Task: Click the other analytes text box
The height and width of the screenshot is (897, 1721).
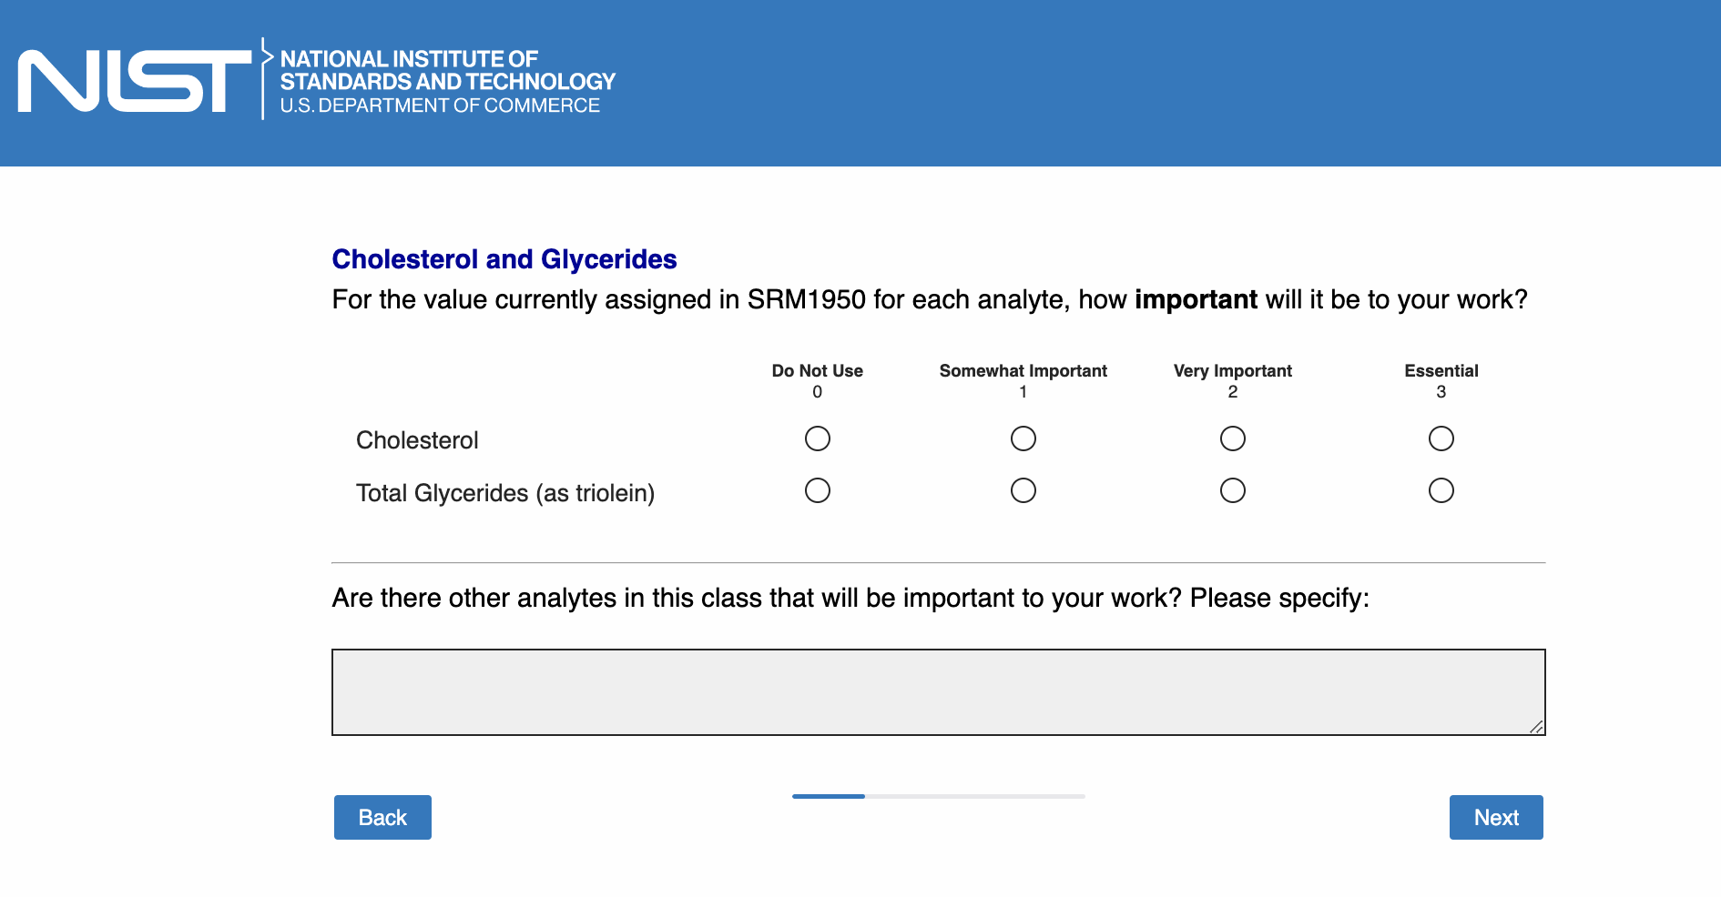Action: [x=938, y=691]
